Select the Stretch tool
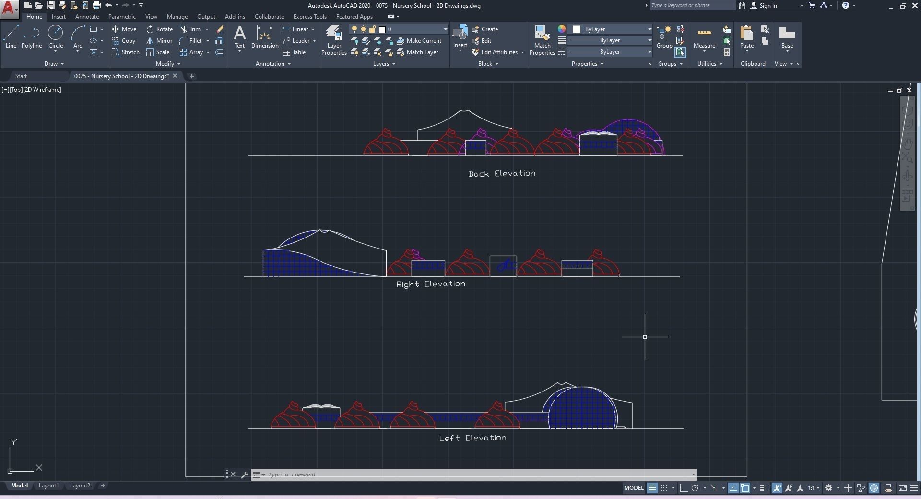 click(126, 52)
